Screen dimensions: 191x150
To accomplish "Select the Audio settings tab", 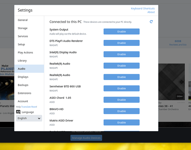I will (29, 69).
